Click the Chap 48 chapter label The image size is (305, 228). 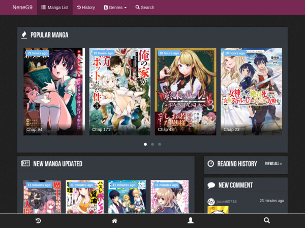click(x=166, y=129)
